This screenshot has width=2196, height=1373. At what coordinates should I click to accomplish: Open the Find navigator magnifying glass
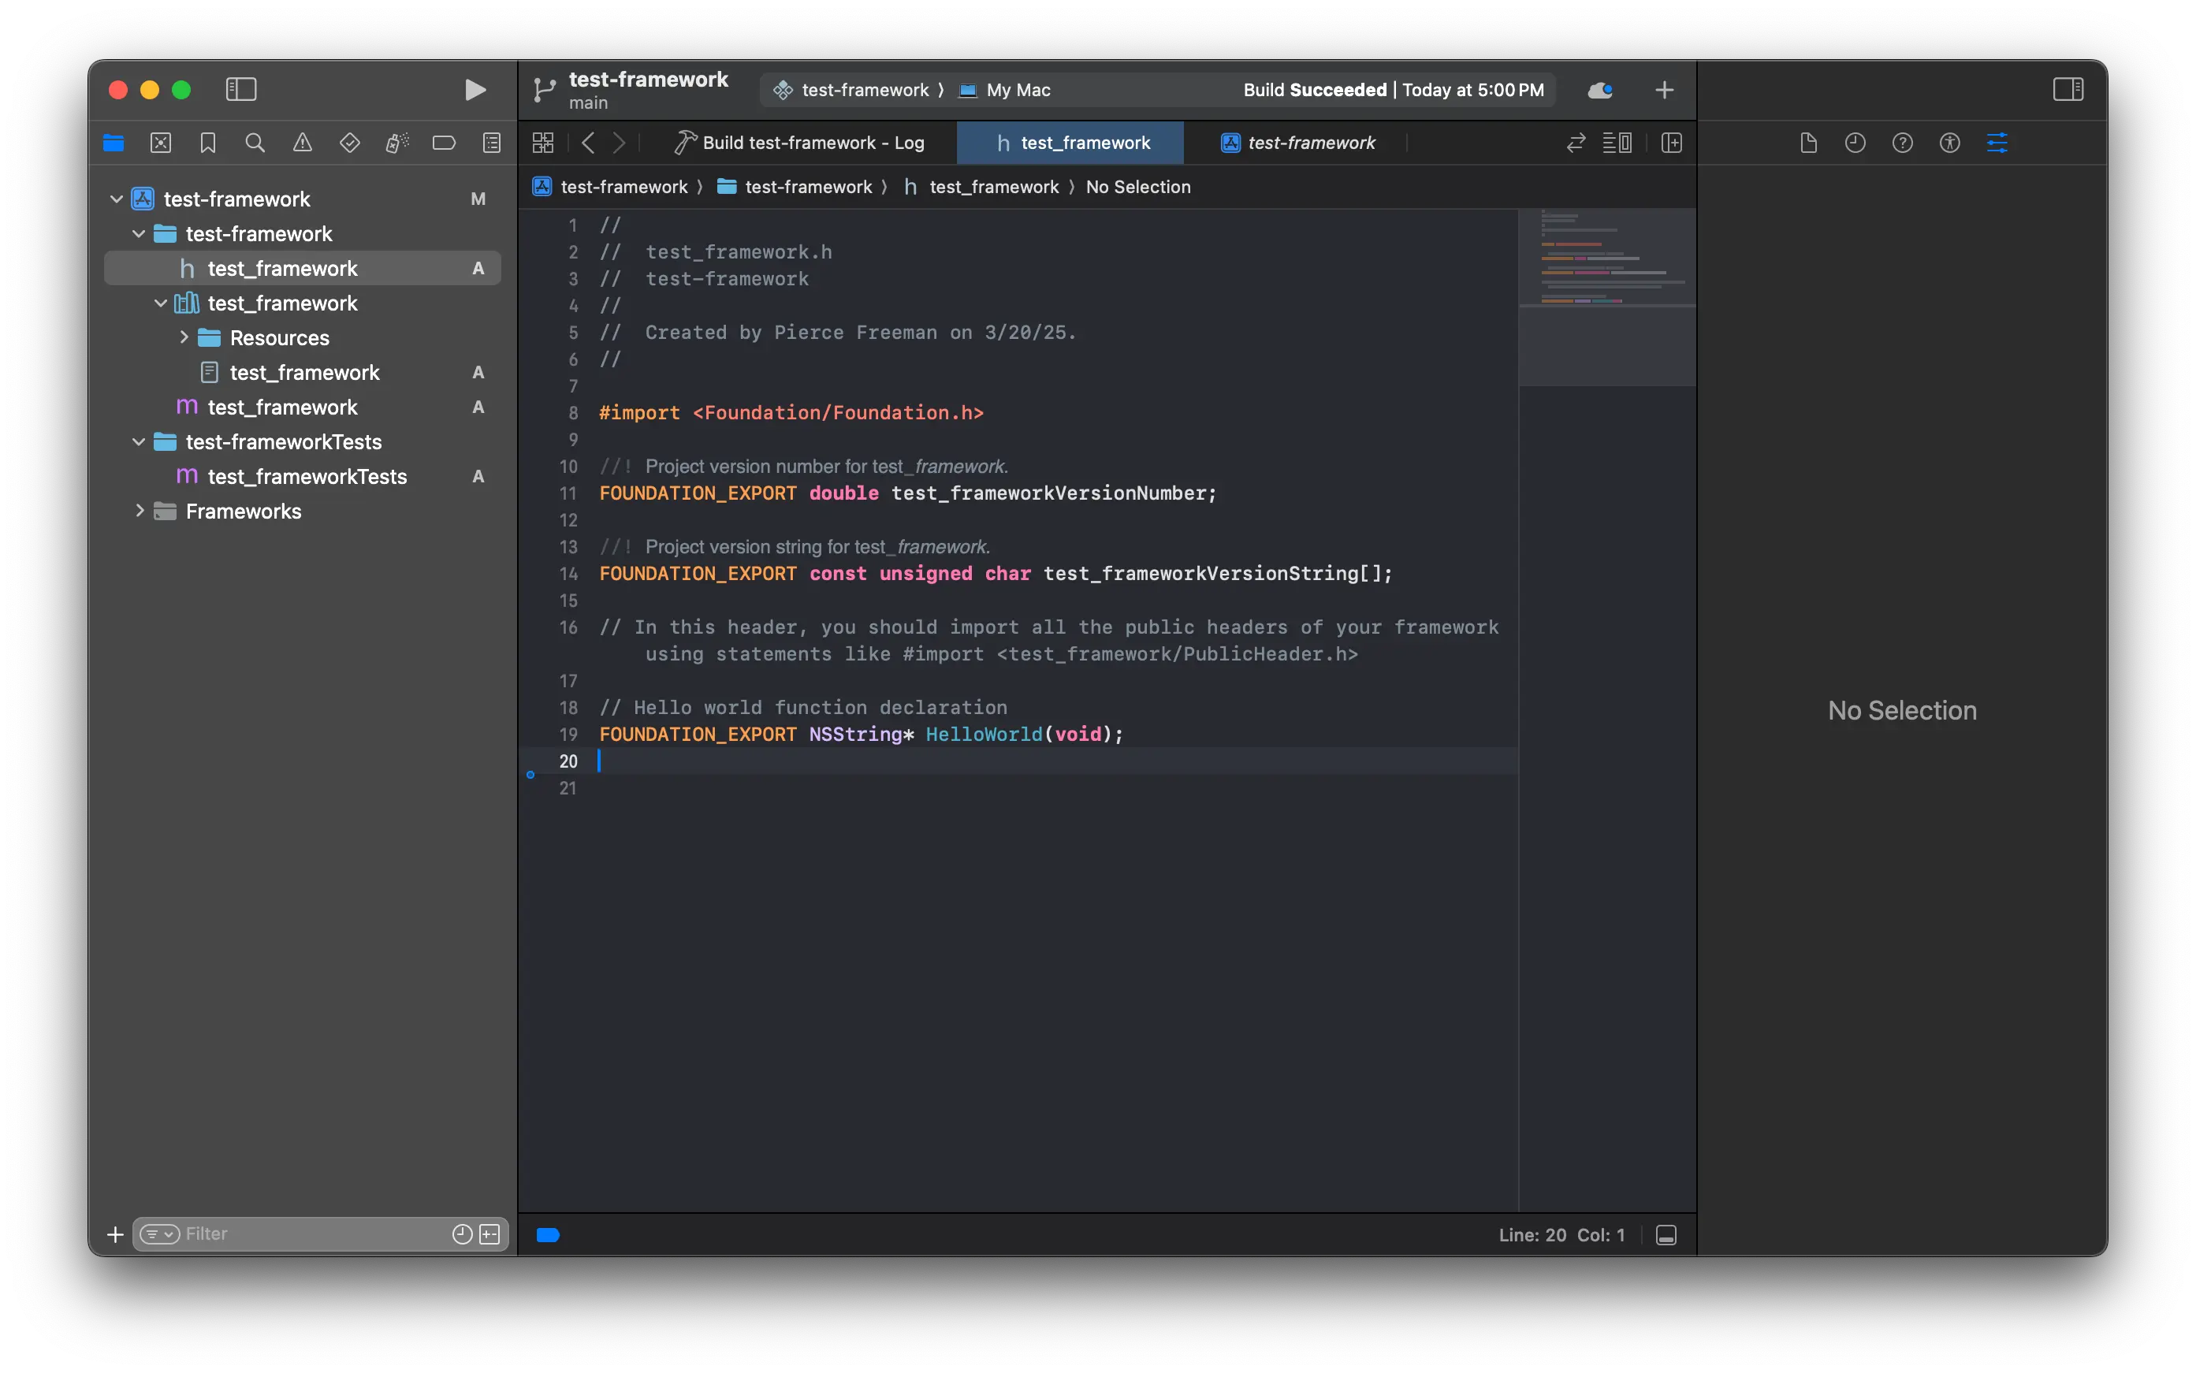pos(255,143)
